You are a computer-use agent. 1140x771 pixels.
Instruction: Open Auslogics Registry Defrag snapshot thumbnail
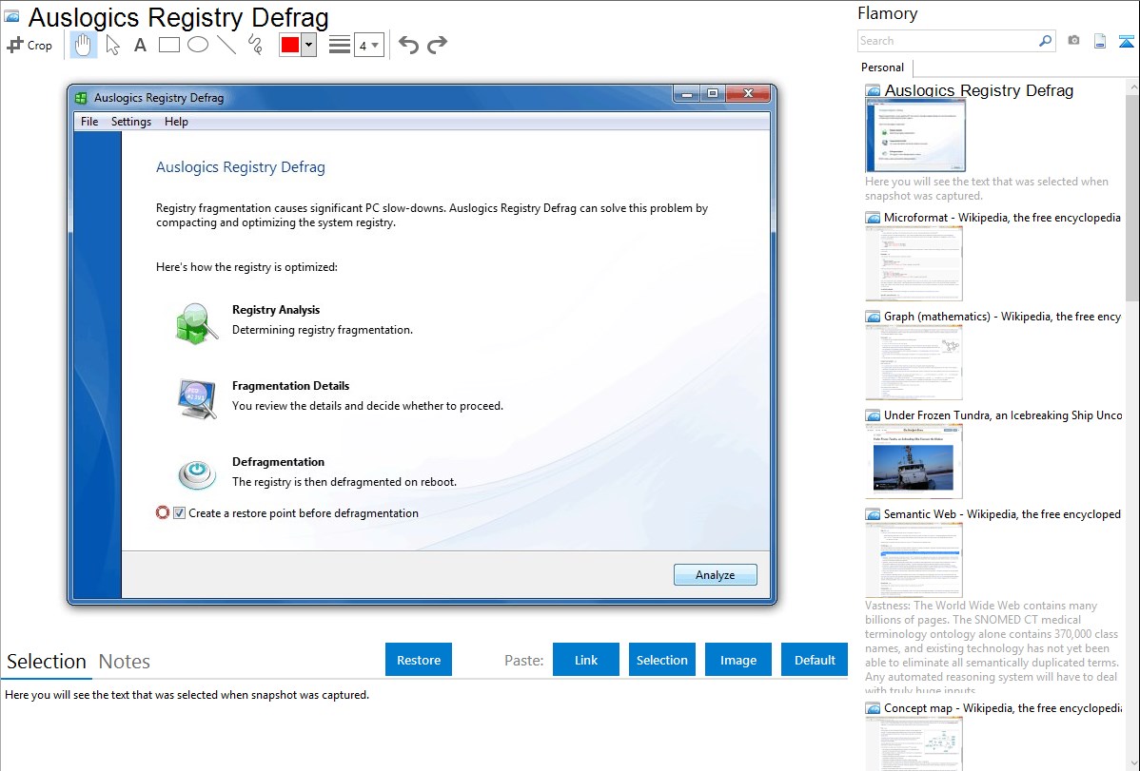(x=915, y=135)
